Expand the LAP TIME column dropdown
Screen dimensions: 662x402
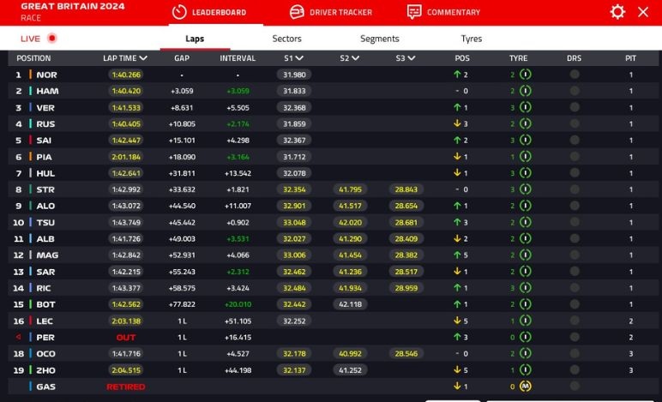(143, 58)
